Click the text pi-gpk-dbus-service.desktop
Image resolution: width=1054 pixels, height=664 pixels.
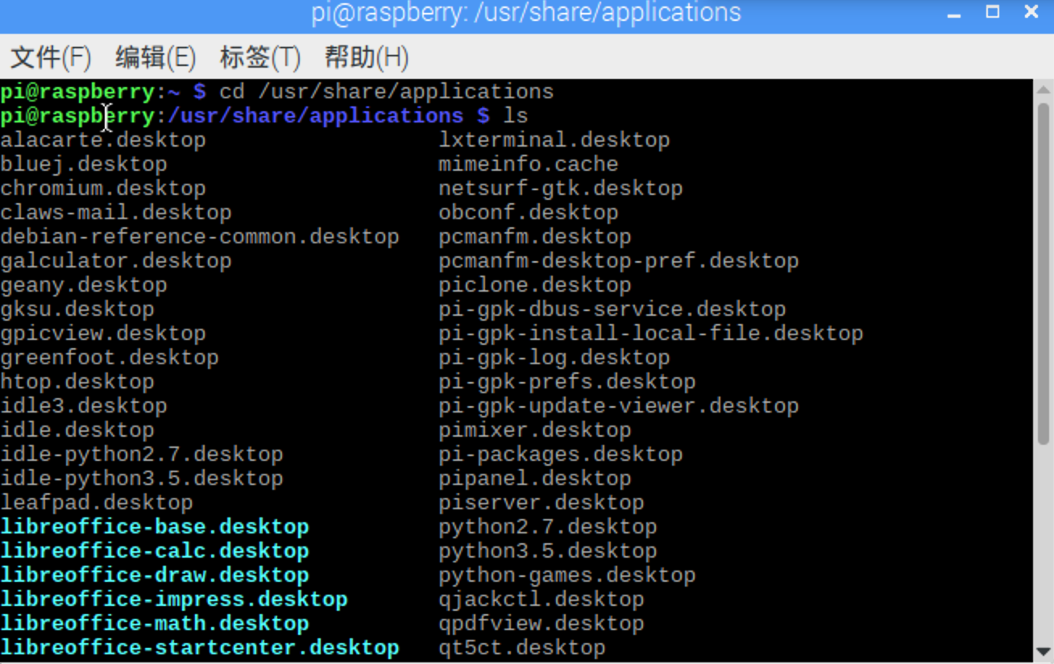[612, 309]
